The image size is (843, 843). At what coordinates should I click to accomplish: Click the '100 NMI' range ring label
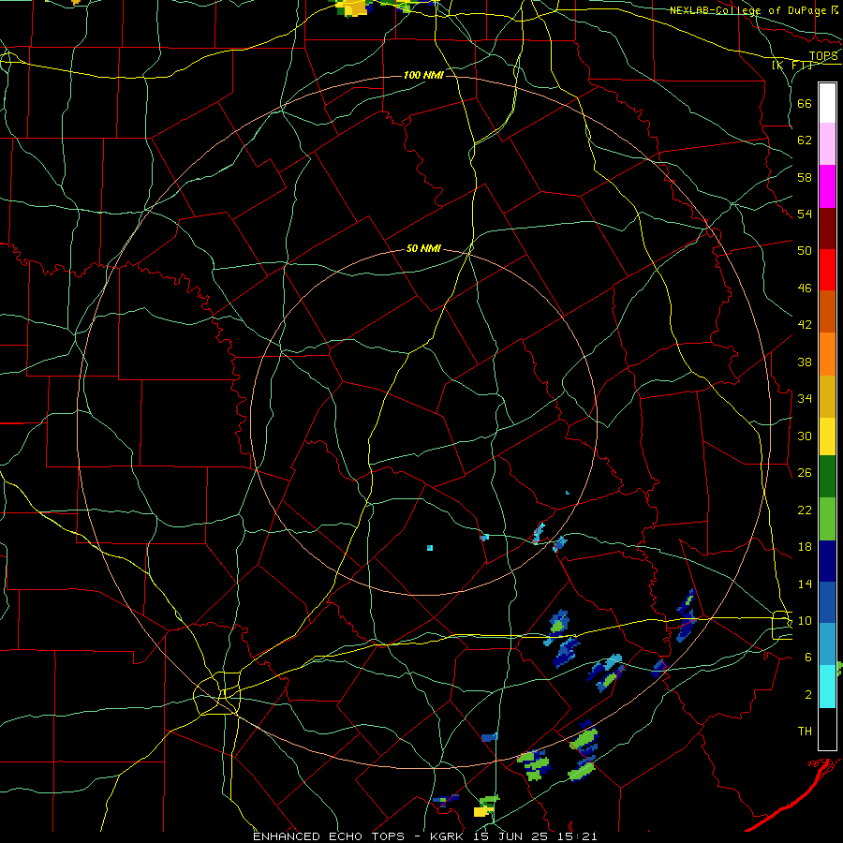423,75
